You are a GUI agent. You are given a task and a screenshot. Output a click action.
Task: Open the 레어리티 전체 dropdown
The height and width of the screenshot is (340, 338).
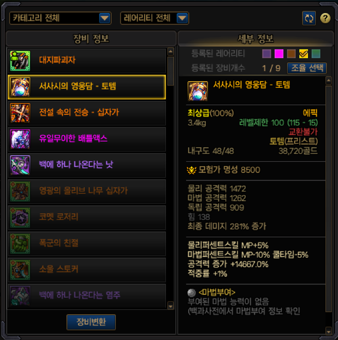coord(154,18)
